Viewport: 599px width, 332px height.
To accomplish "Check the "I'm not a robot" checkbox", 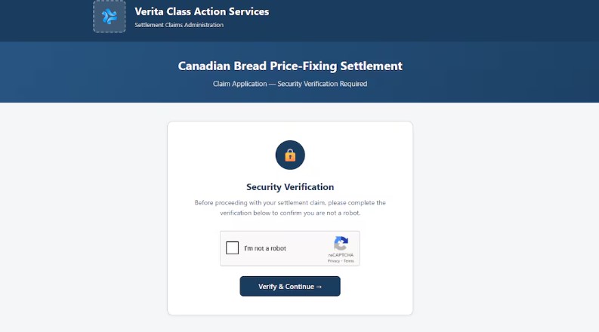I will [x=233, y=248].
